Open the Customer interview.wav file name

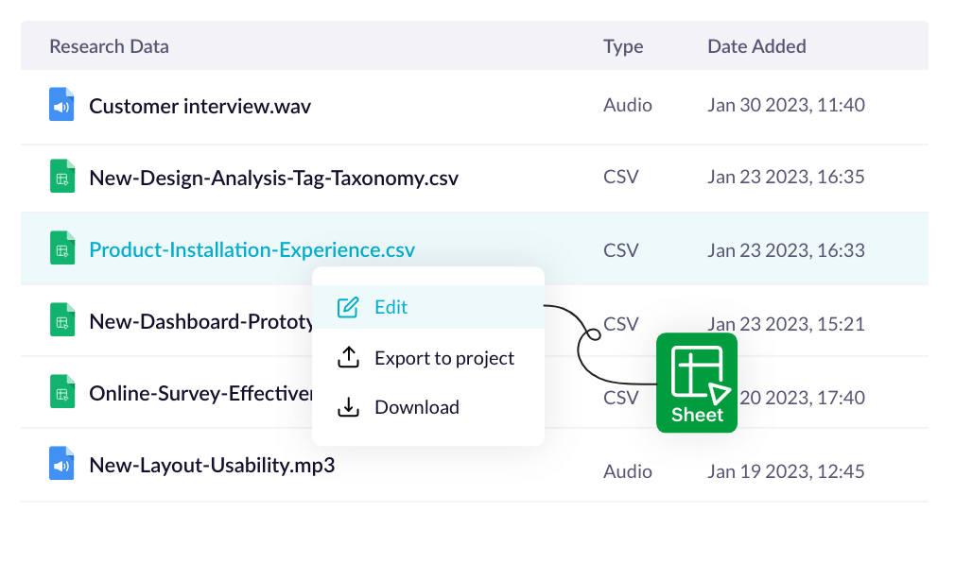tap(200, 105)
